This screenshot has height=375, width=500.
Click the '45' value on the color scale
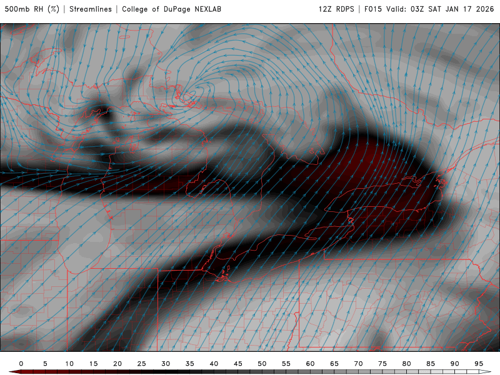[238, 364]
